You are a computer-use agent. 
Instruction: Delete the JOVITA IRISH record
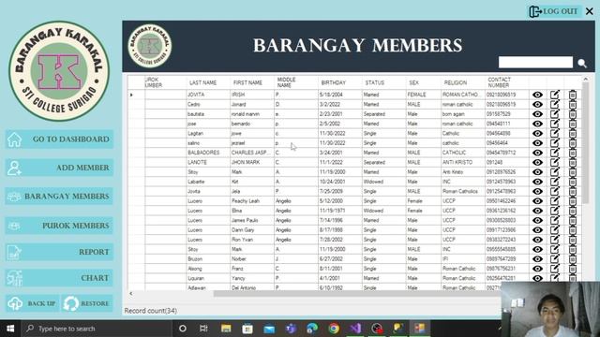point(573,95)
